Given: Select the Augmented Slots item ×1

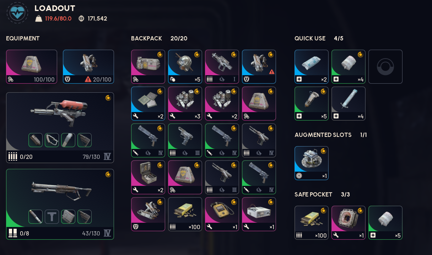Looking at the screenshot, I should 312,163.
